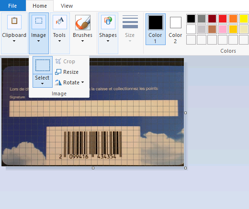
Task: Click the Select text label
Action: pyautogui.click(x=42, y=78)
